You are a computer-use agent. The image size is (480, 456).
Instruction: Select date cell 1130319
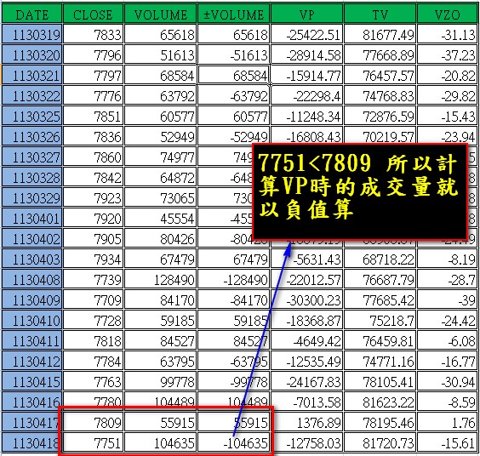click(x=31, y=34)
